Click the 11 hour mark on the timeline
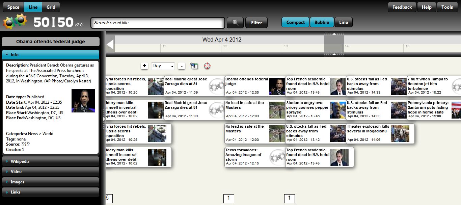The height and width of the screenshot is (205, 461). click(164, 46)
